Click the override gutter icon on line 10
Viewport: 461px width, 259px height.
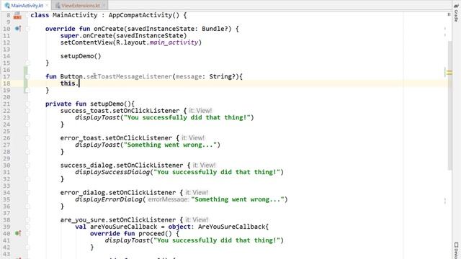click(18, 29)
